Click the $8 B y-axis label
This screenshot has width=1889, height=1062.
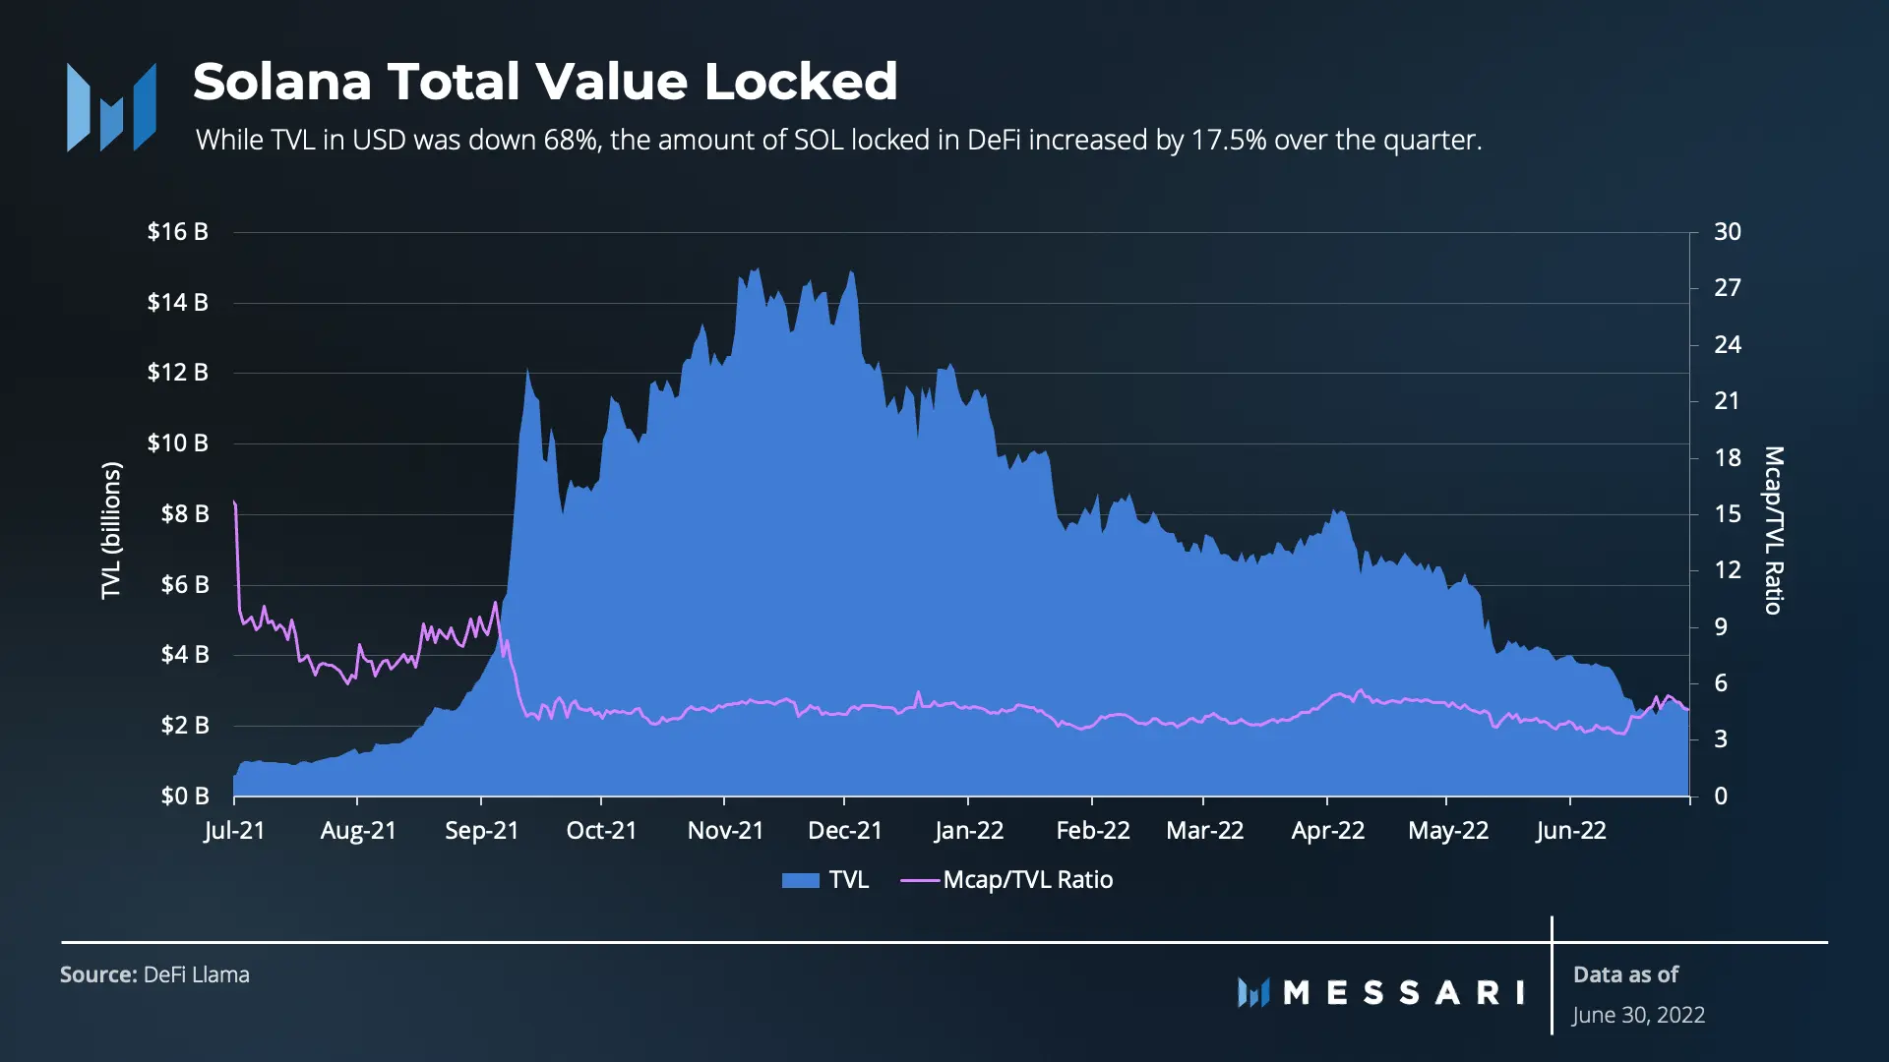click(x=185, y=514)
